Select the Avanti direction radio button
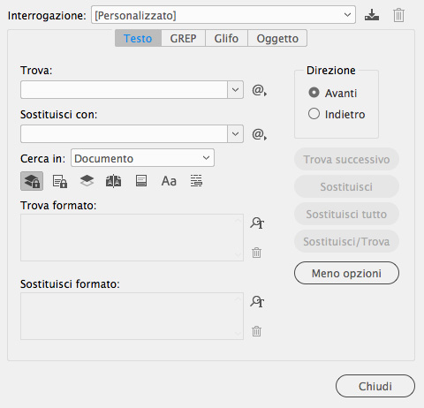 (314, 93)
